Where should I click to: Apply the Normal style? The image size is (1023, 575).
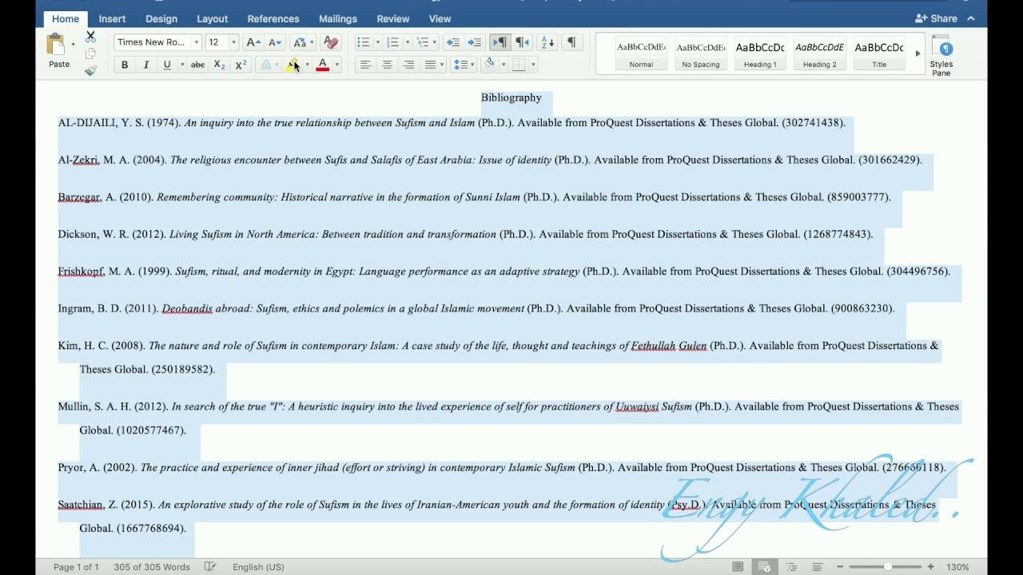[x=641, y=54]
